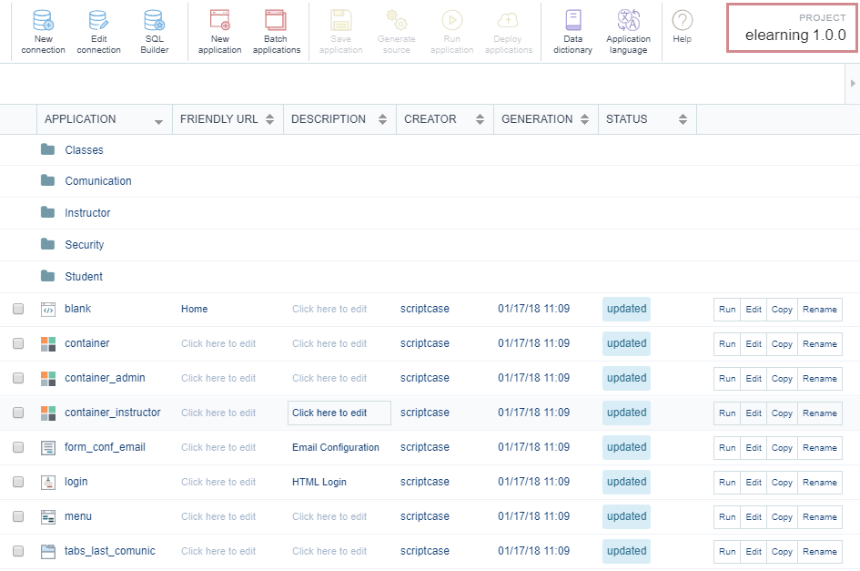Tick the checkbox beside menu application
860x571 pixels.
point(18,516)
